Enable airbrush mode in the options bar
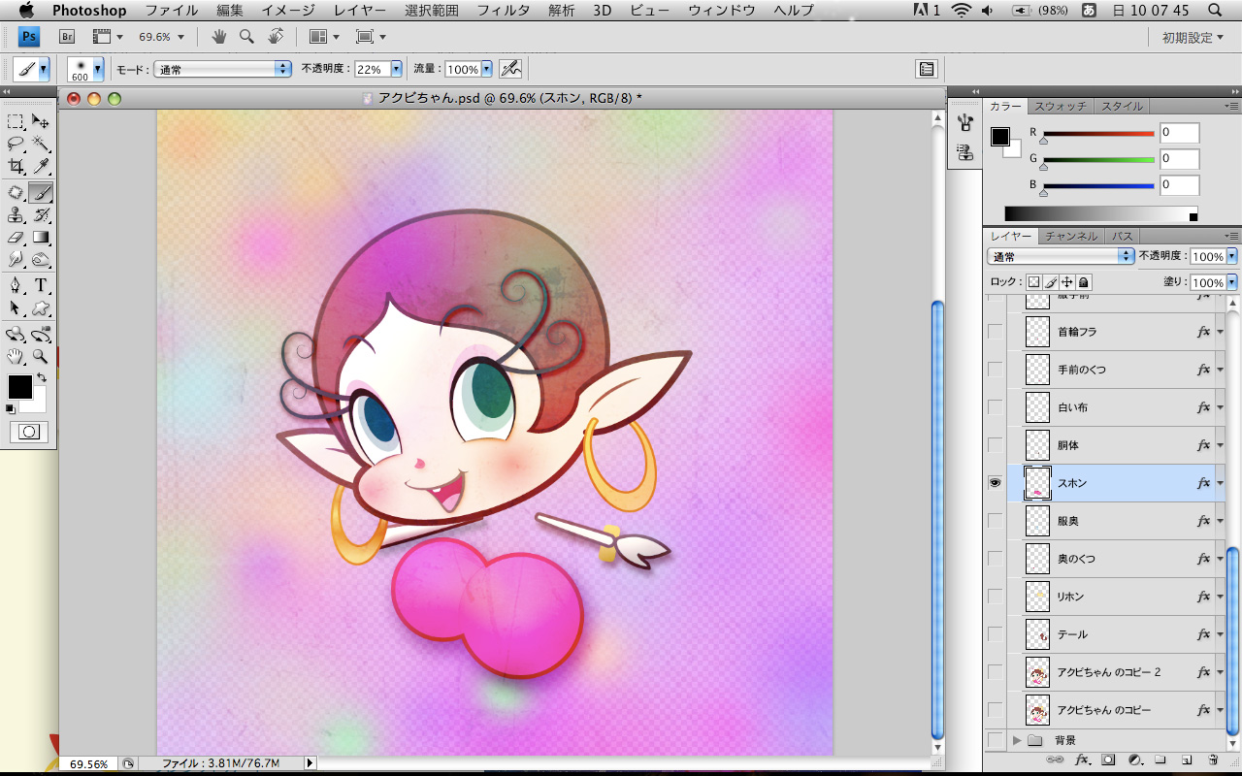The width and height of the screenshot is (1242, 776). pos(510,69)
